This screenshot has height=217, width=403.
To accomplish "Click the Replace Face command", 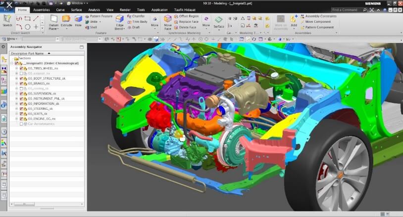I will [186, 22].
